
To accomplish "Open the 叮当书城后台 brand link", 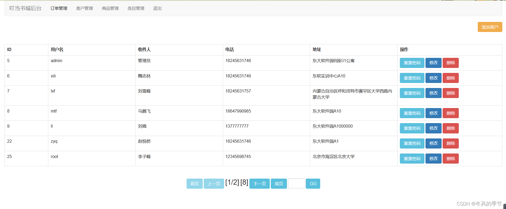I will click(x=25, y=8).
